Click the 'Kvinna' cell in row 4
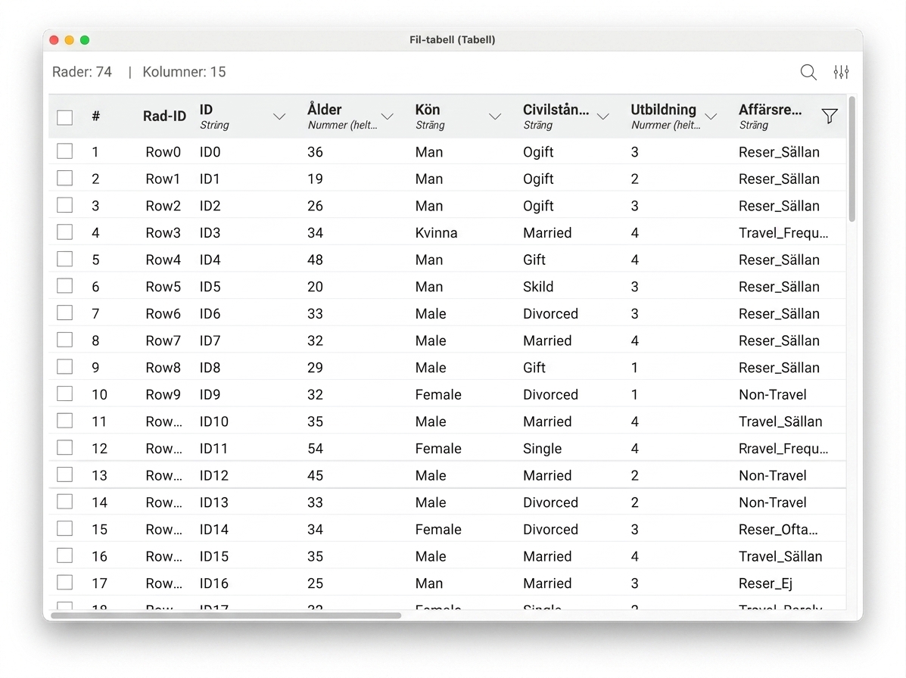Image resolution: width=906 pixels, height=678 pixels. pyautogui.click(x=436, y=233)
